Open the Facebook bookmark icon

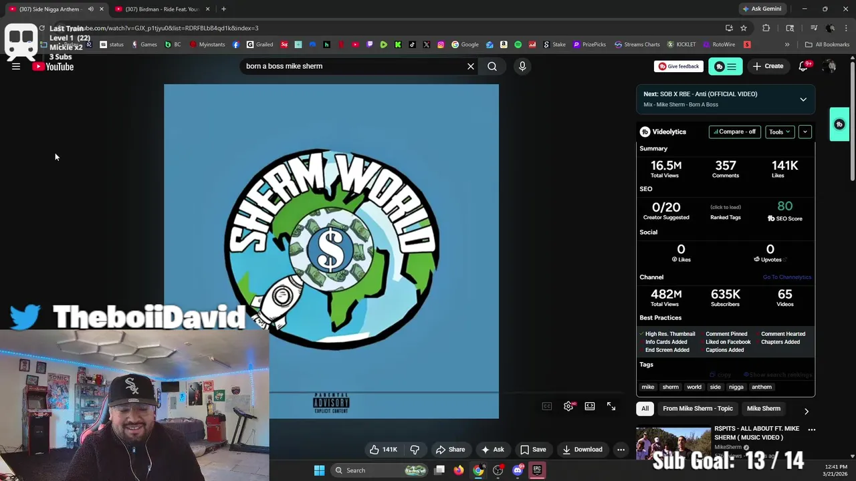tap(236, 45)
